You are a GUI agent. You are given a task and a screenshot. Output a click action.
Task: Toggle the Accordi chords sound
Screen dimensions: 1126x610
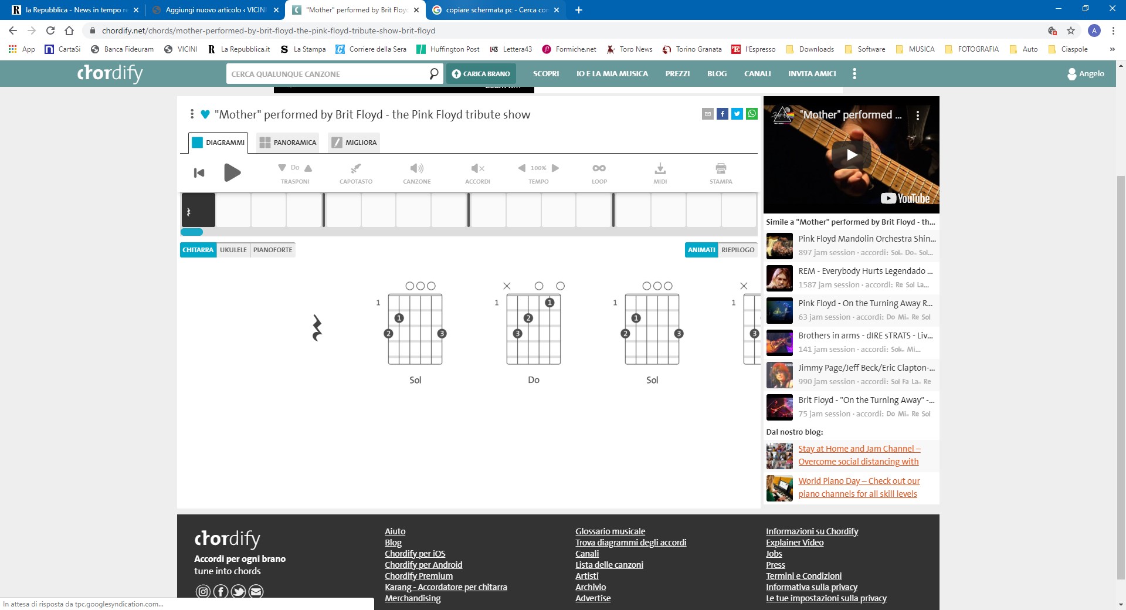click(x=477, y=173)
